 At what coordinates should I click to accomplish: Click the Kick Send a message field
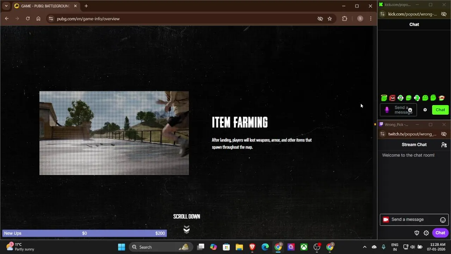(x=399, y=110)
